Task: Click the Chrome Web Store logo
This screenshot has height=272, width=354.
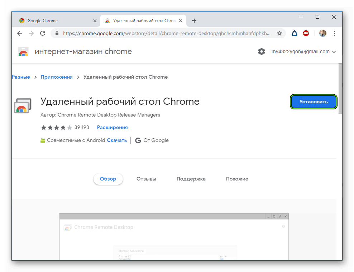Action: tap(23, 51)
